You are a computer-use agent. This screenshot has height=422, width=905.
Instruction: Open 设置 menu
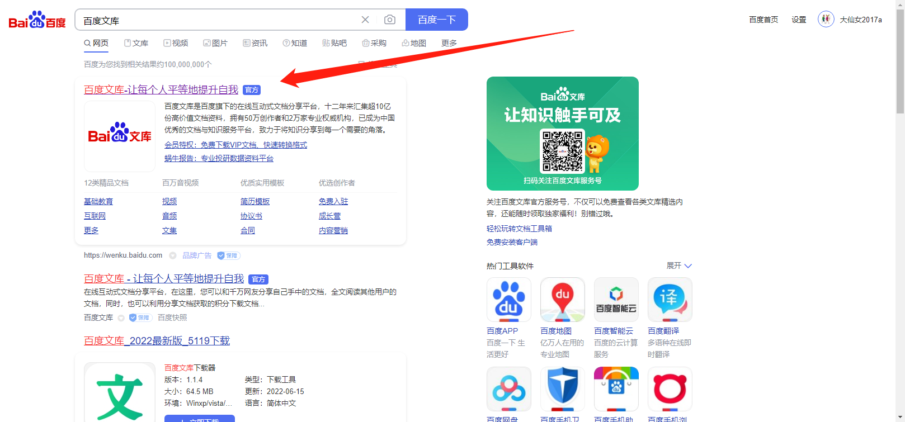click(x=799, y=20)
